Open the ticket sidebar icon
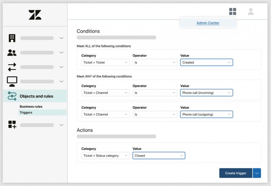Screen dimensions: 271x186 [12, 38]
